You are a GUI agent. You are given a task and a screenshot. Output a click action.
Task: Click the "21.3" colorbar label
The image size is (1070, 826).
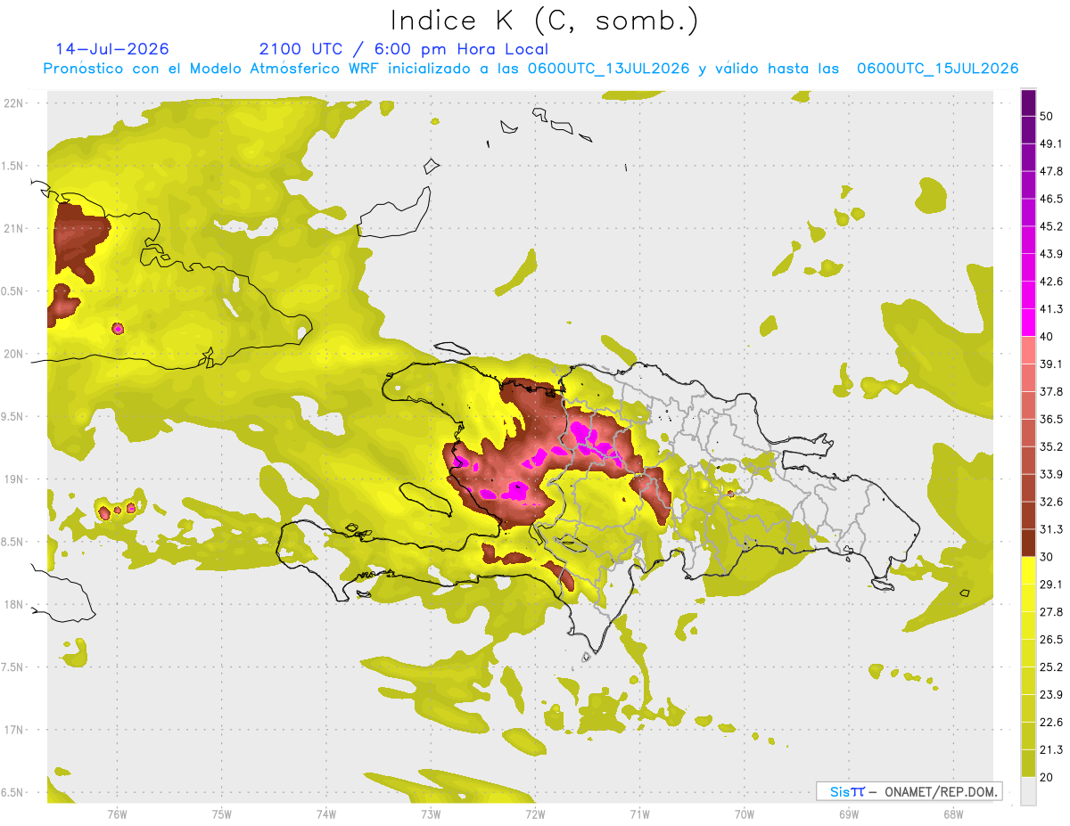tap(1051, 749)
